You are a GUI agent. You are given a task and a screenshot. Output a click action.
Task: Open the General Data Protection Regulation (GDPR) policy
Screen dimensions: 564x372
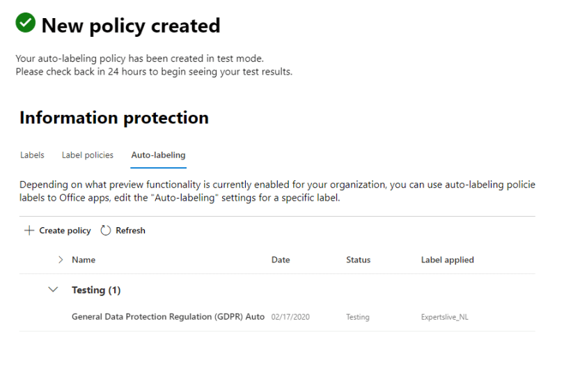click(x=168, y=317)
